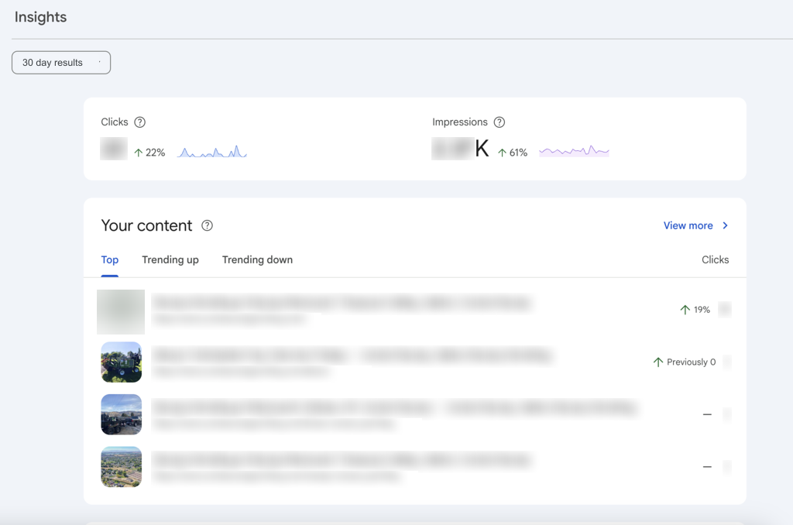Image resolution: width=793 pixels, height=525 pixels.
Task: Select the Top tab
Action: 110,260
